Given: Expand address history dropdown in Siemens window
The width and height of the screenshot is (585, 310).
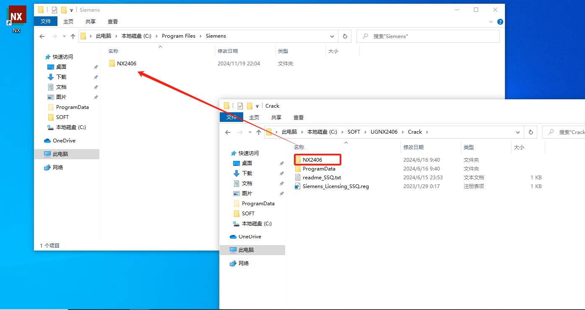Looking at the screenshot, I should (x=332, y=36).
